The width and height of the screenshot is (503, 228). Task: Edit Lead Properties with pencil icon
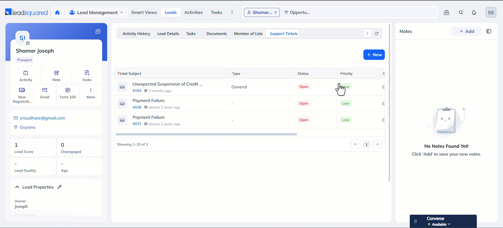pos(60,187)
